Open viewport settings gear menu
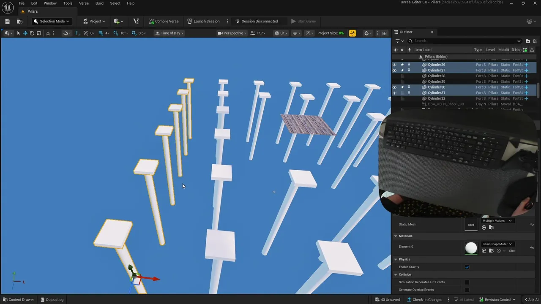541x304 pixels. click(x=368, y=33)
